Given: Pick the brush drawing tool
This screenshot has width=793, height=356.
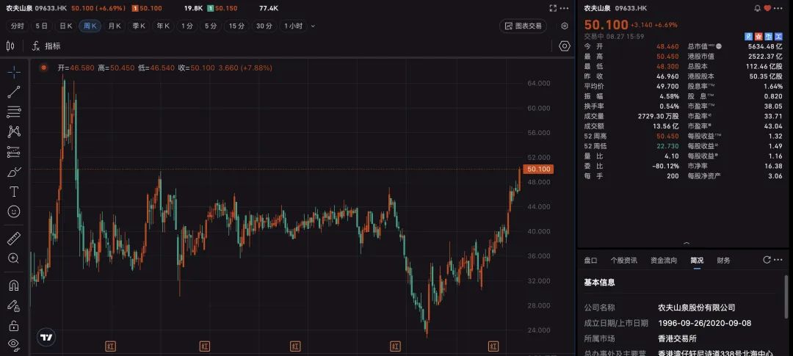Looking at the screenshot, I should tap(13, 172).
